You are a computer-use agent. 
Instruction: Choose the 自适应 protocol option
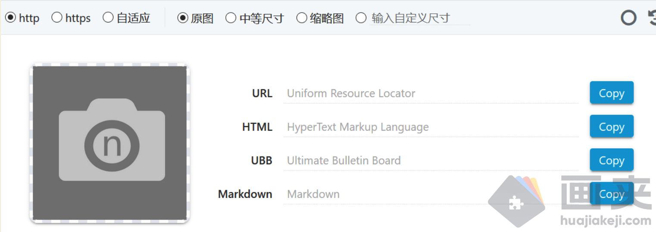pyautogui.click(x=108, y=18)
